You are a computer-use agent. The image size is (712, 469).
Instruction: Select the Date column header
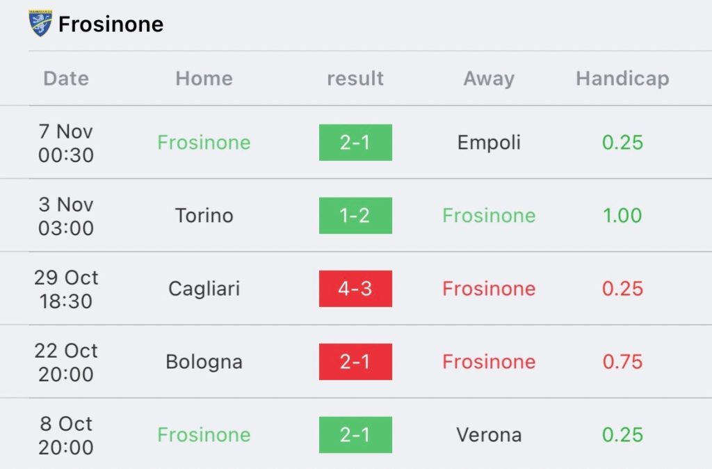tap(66, 79)
